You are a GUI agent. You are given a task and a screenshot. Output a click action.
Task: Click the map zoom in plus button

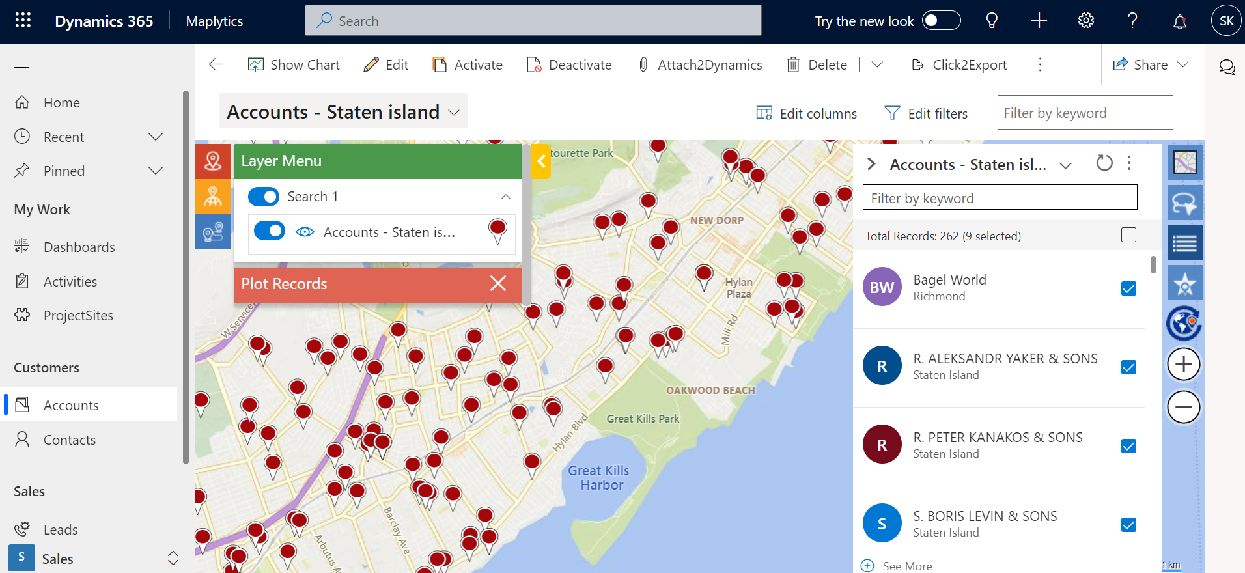1183,365
